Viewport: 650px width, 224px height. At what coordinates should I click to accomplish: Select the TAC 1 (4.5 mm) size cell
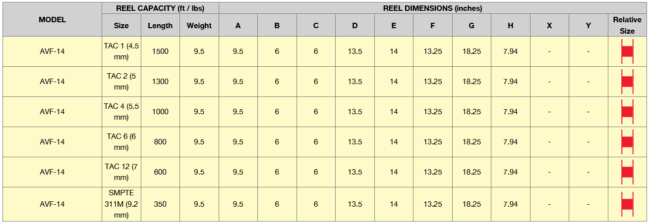point(121,51)
